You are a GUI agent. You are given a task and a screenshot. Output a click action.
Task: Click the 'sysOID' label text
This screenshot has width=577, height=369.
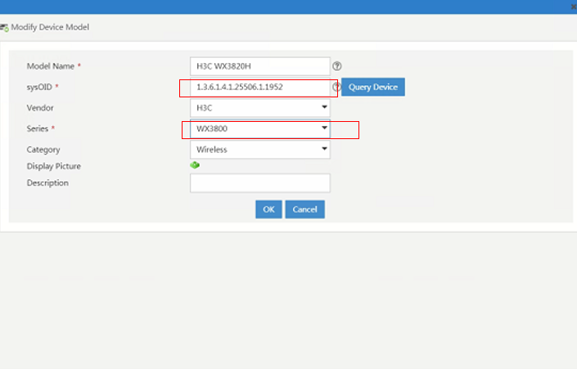click(39, 88)
